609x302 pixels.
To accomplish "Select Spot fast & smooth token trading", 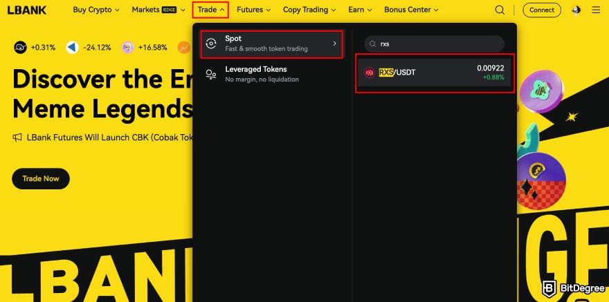I will [x=271, y=44].
